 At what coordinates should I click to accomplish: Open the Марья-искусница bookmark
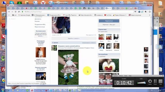point(135,15)
